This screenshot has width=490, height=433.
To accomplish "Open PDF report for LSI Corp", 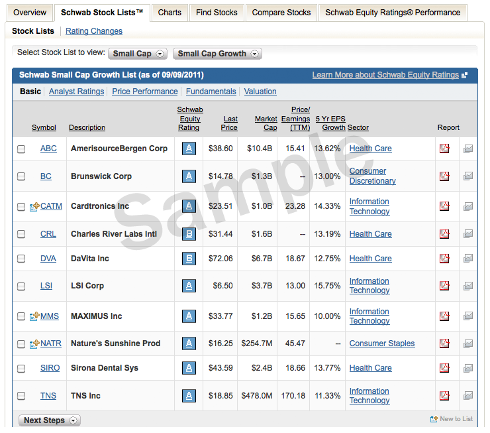I will coord(444,286).
